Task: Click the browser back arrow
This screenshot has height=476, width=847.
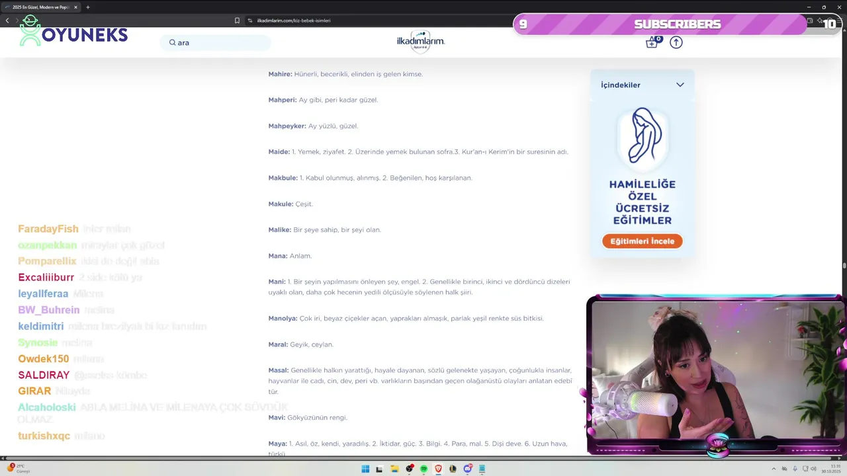Action: tap(7, 20)
